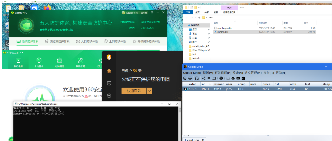Open the 主页 ribbon tab in Explorer
This screenshot has height=141, width=332.
tap(197, 12)
